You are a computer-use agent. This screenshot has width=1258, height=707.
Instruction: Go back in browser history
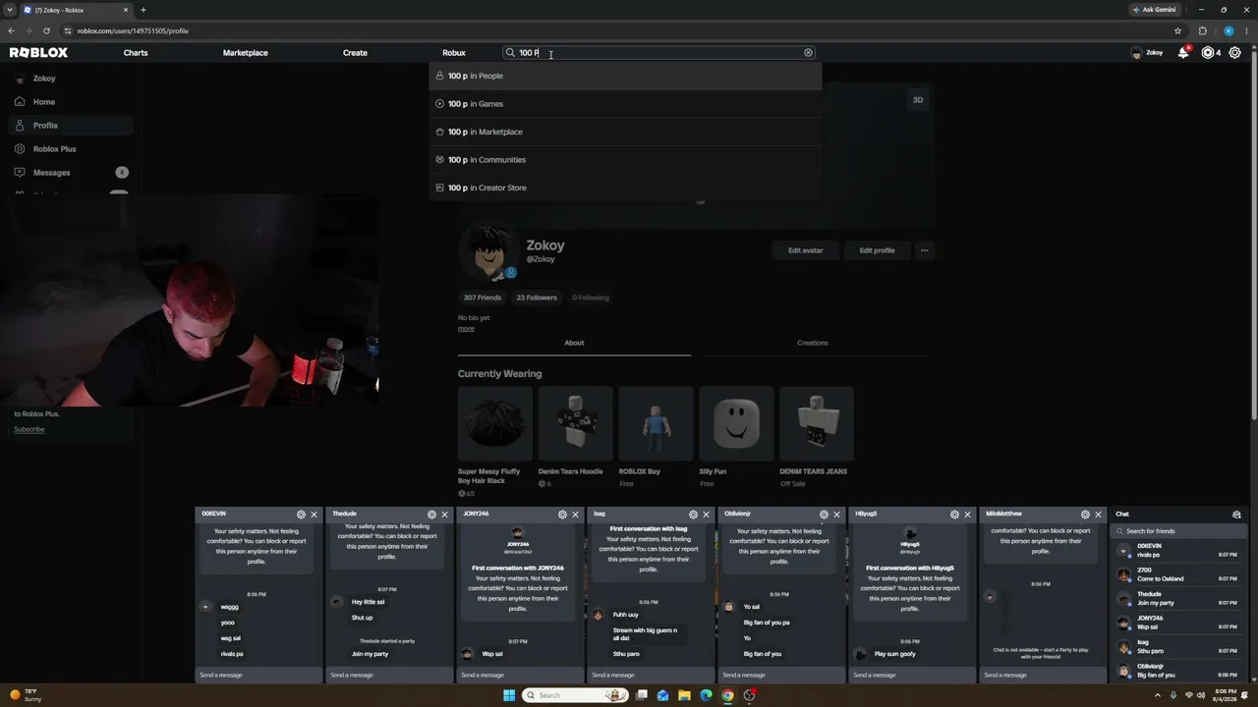tap(11, 30)
